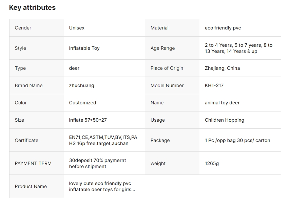
Task: Select the opp bag package value
Action: click(237, 140)
